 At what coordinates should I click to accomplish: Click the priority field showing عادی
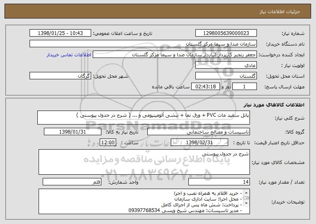pos(226,65)
